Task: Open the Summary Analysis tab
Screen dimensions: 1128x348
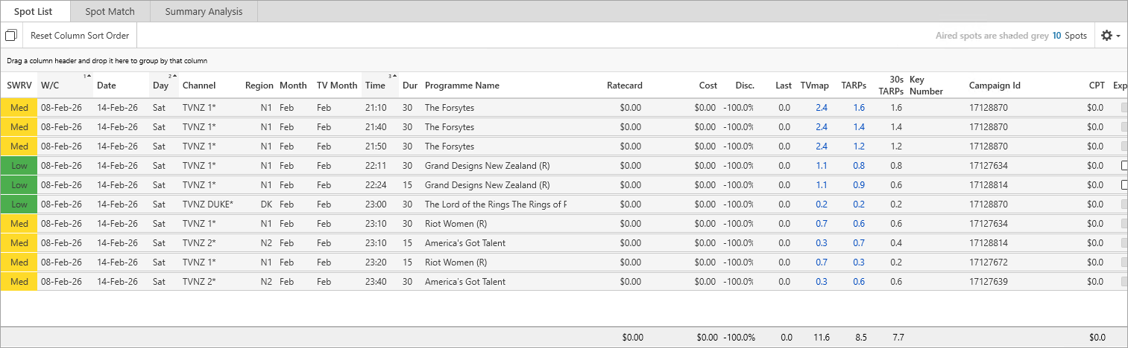Action: (204, 12)
